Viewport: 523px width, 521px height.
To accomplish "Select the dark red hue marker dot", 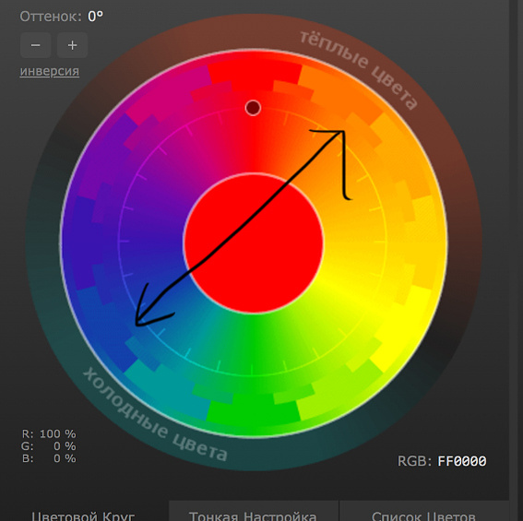I will coord(253,108).
